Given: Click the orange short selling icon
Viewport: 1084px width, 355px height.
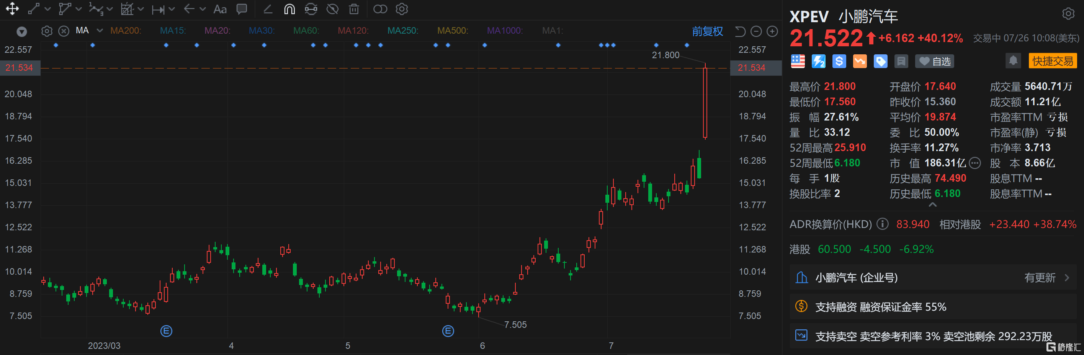Looking at the screenshot, I should click(x=860, y=62).
